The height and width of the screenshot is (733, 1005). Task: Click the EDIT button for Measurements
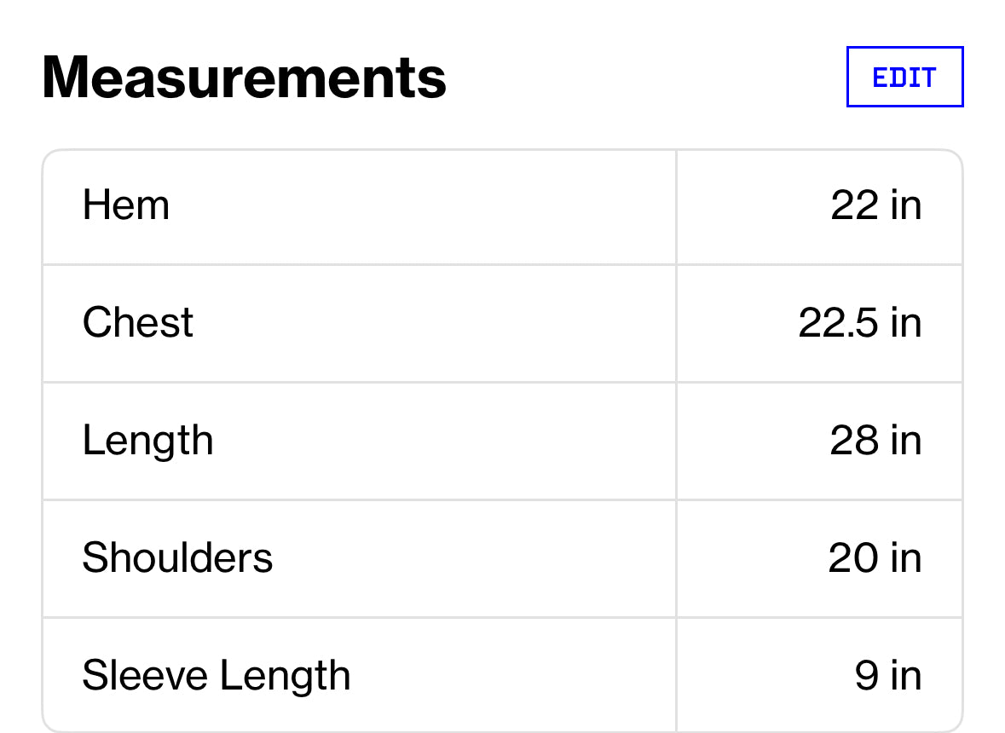tap(904, 77)
